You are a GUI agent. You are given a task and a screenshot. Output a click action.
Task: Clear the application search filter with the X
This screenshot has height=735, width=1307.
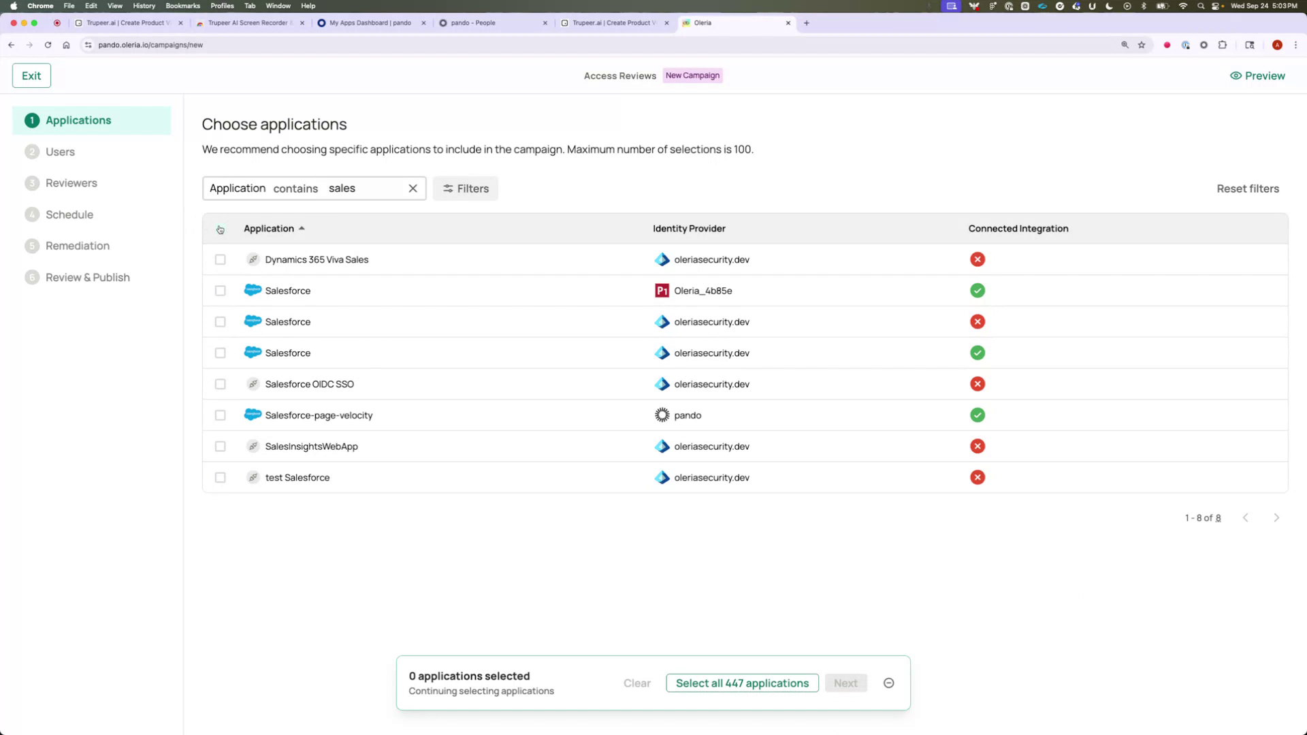click(413, 189)
